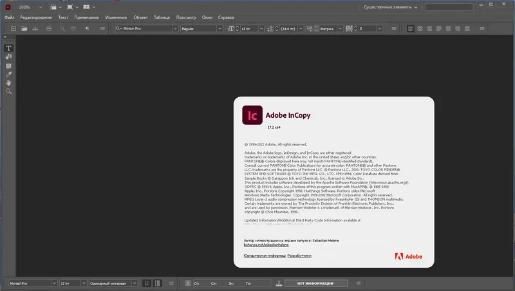Expand the Regular font style dropdown
This screenshot has height=291, width=515.
[x=220, y=28]
